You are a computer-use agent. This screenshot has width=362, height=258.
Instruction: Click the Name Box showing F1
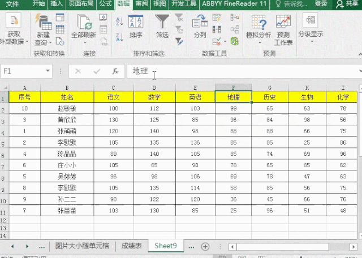(23, 71)
